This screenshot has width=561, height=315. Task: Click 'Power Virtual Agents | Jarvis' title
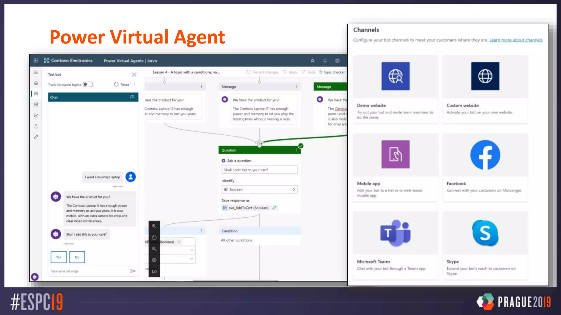pyautogui.click(x=131, y=61)
